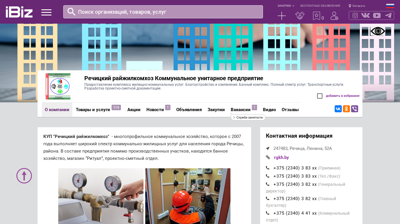Screen dimensions: 400x224
Task: Open the favorites bookmark star icon
Action: 317,16
